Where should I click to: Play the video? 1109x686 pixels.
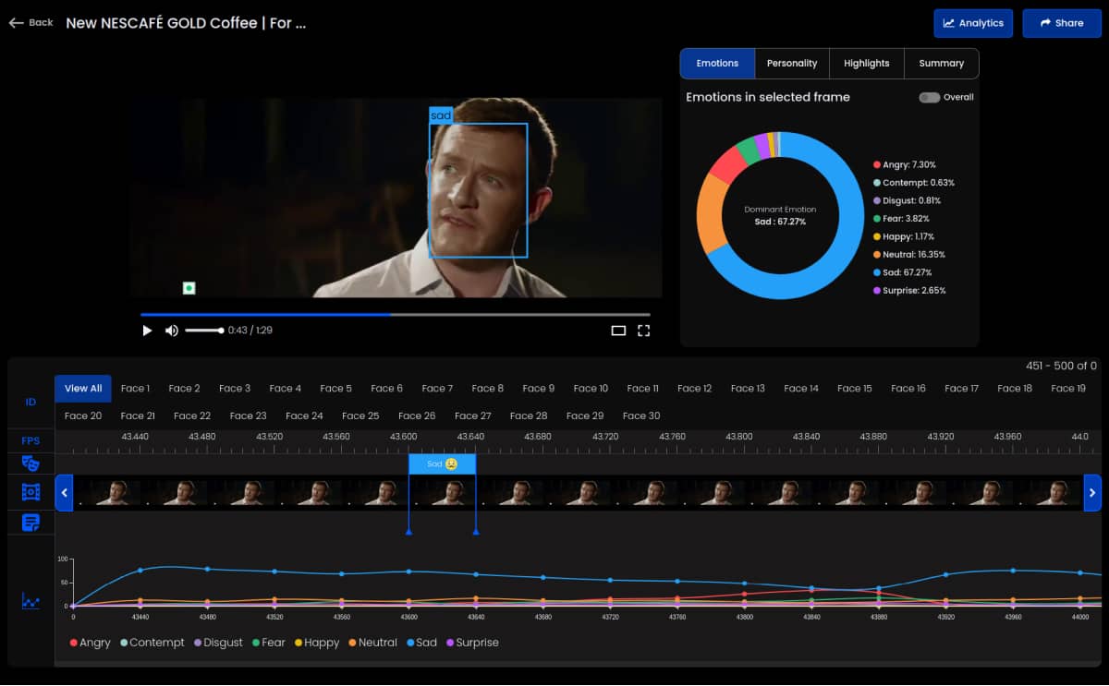(x=147, y=331)
